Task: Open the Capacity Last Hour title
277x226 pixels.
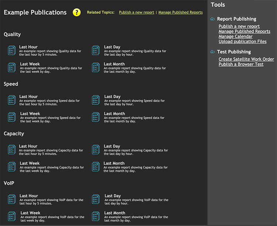Action: [x=28, y=146]
